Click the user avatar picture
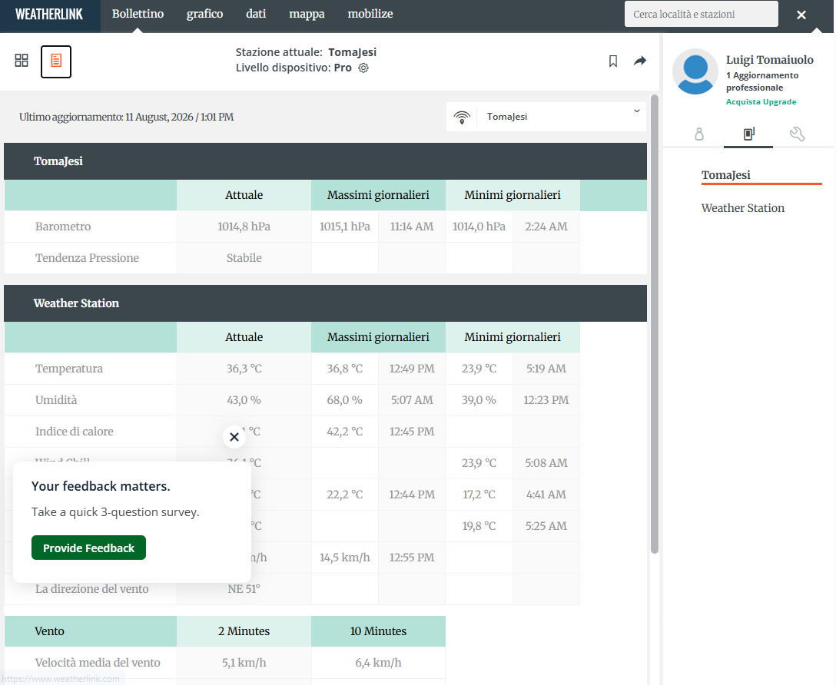Image resolution: width=836 pixels, height=685 pixels. pos(695,71)
